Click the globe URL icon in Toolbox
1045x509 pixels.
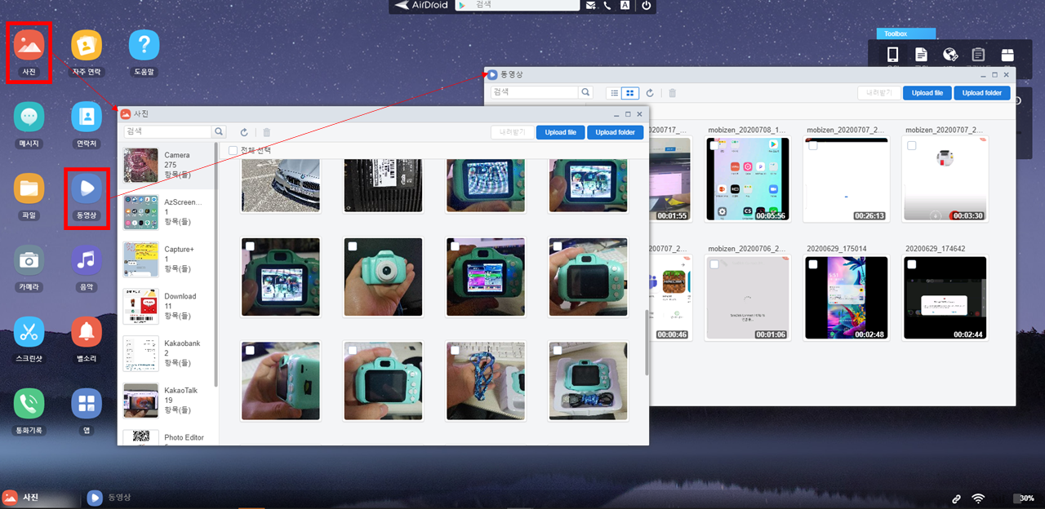pyautogui.click(x=949, y=55)
